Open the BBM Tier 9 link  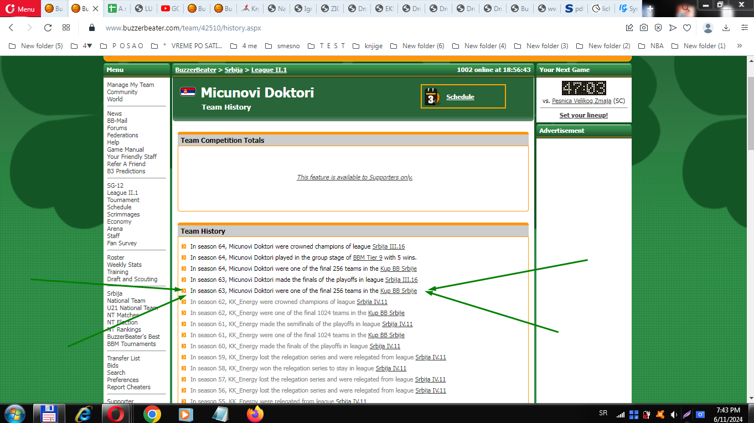[x=368, y=257]
